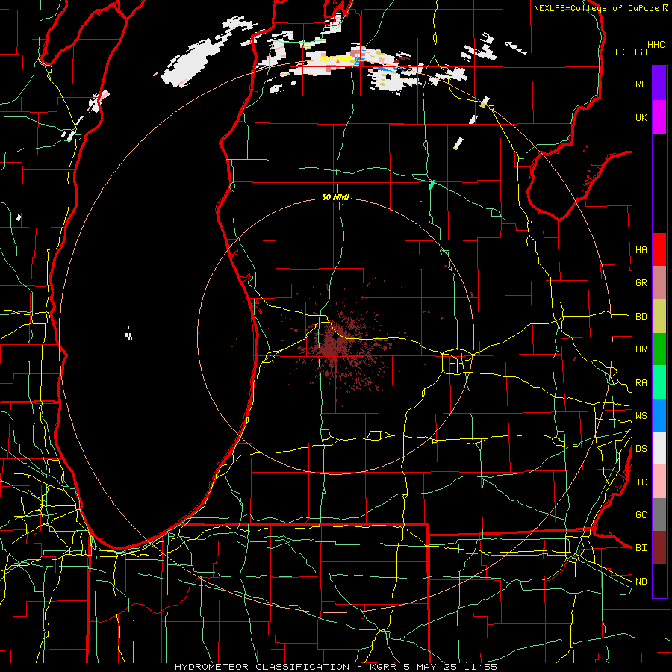Click the BI dark red legend swatch
Screen dimensions: 672x672
click(x=659, y=548)
